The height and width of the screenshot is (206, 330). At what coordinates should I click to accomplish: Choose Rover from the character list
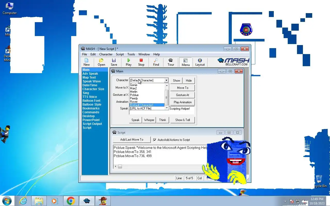click(x=147, y=102)
